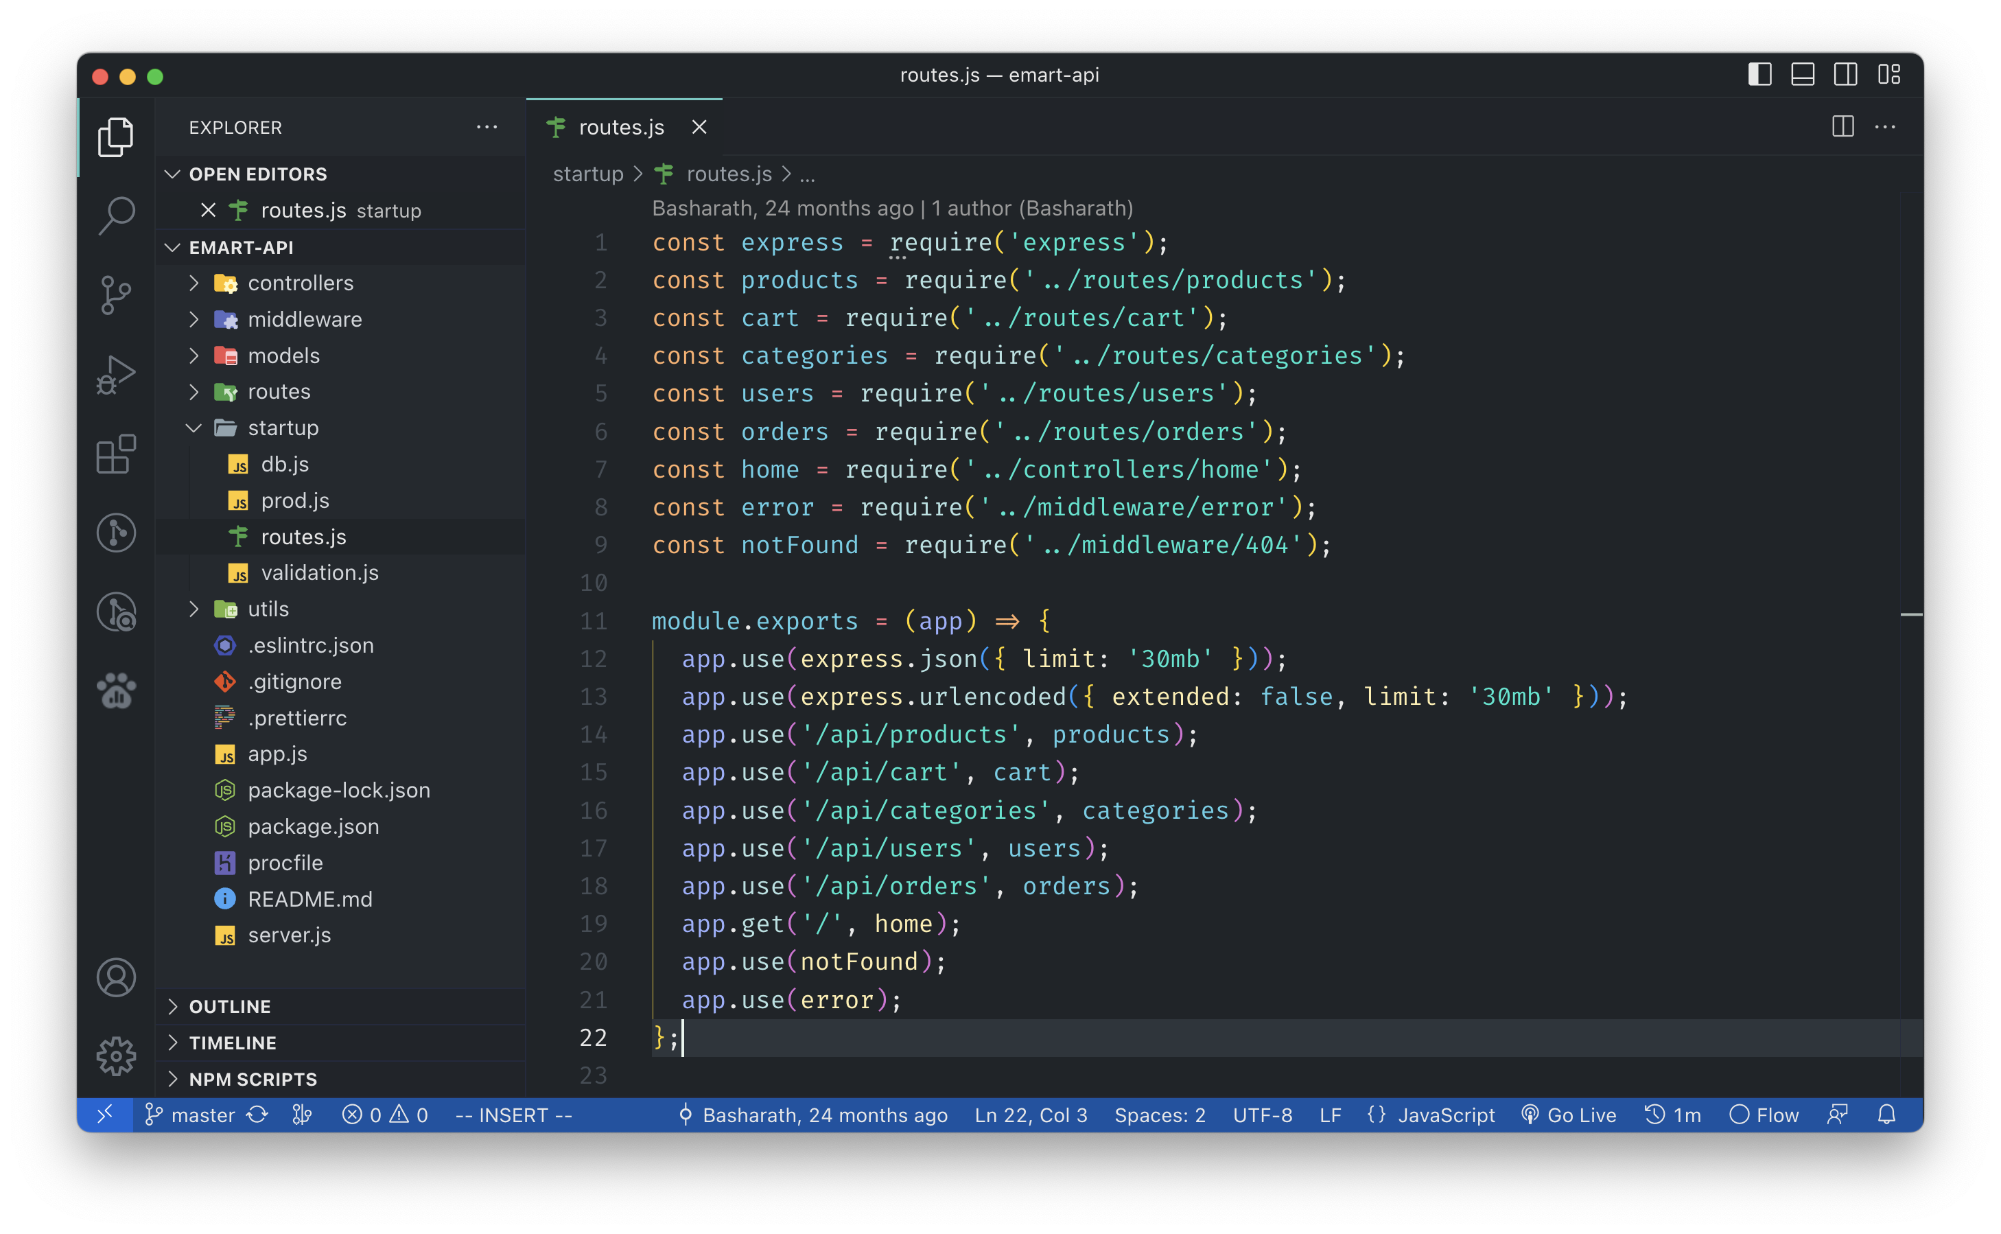Click the Manage gear icon
Image resolution: width=2001 pixels, height=1234 pixels.
tap(116, 1056)
